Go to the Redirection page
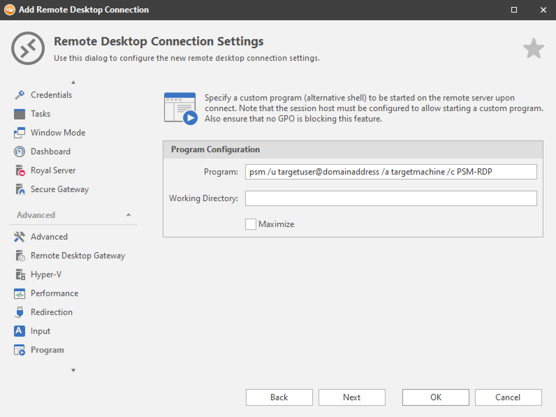 point(51,312)
